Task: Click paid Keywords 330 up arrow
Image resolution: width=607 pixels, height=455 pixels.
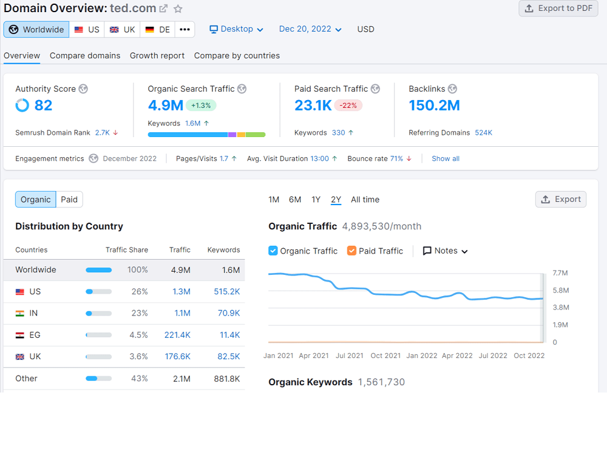Action: point(351,132)
